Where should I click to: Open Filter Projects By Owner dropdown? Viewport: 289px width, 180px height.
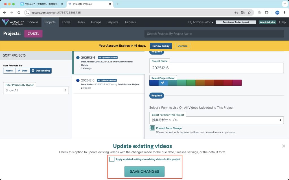point(36,90)
